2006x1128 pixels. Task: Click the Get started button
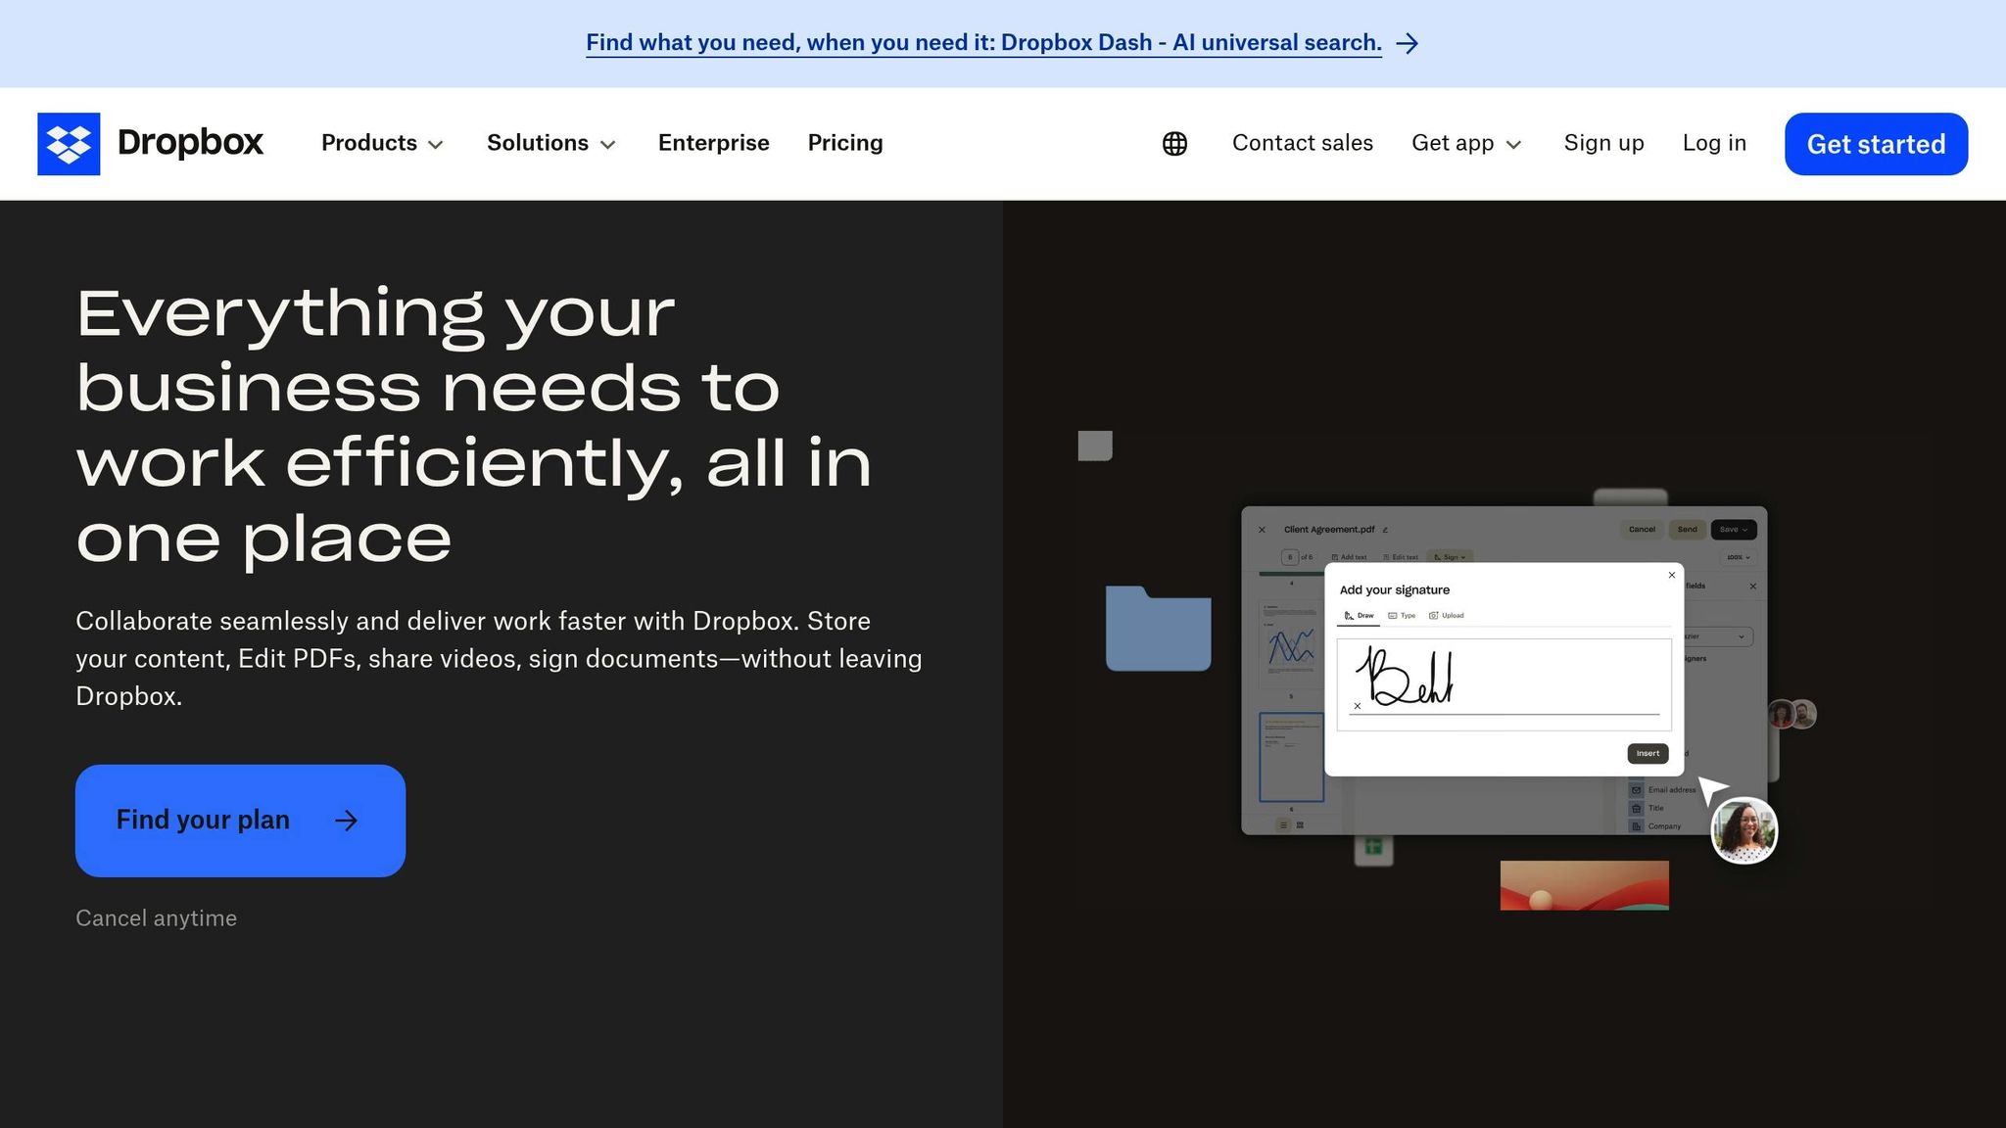(1875, 143)
